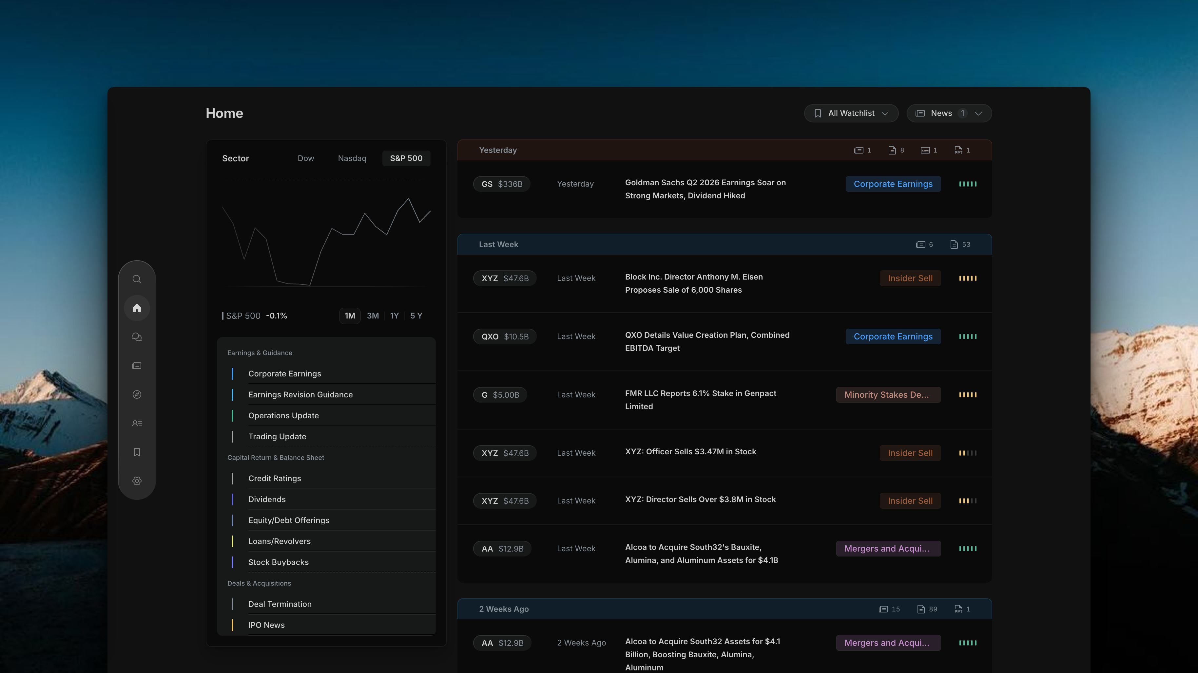Open the news feed icon in sidebar

click(137, 366)
